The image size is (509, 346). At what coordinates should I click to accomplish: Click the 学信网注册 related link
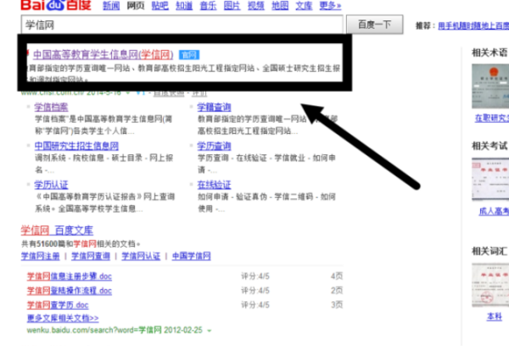point(41,256)
